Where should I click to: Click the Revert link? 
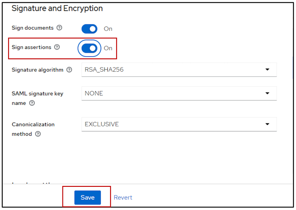123,198
